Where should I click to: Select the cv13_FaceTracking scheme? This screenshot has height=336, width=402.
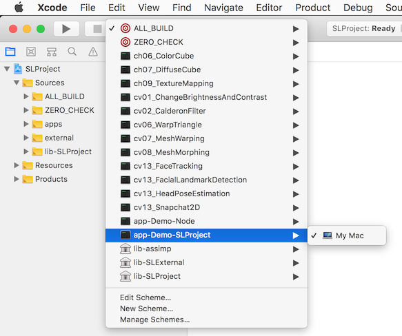point(206,166)
